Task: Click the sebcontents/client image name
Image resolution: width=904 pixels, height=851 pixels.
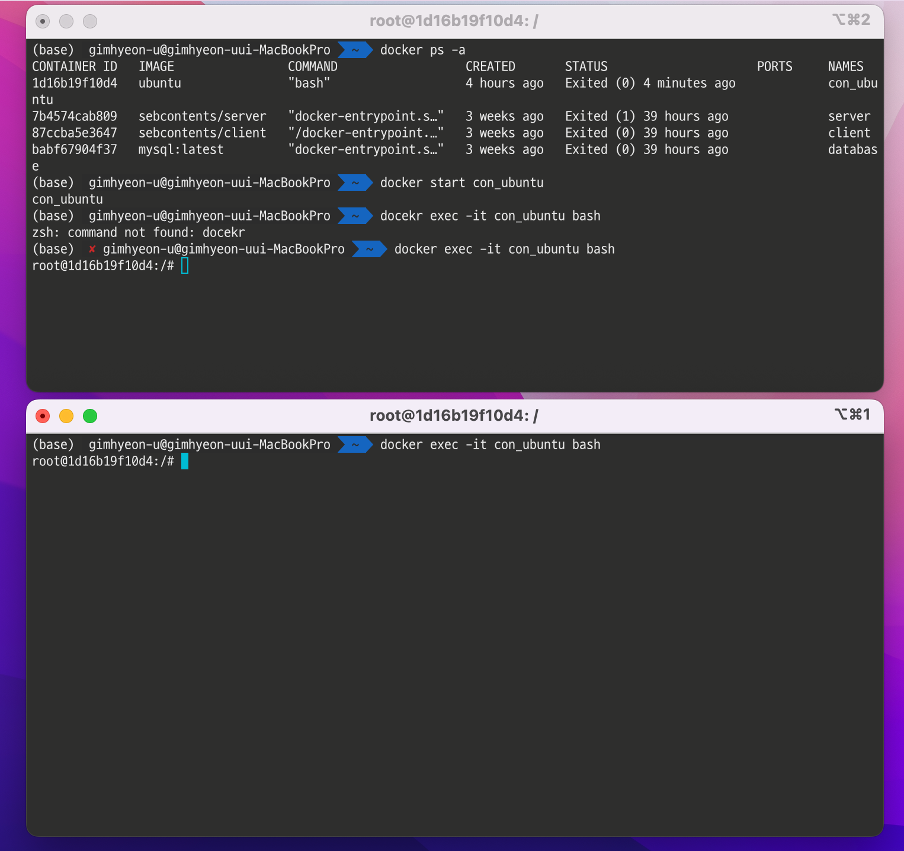Action: (x=203, y=133)
